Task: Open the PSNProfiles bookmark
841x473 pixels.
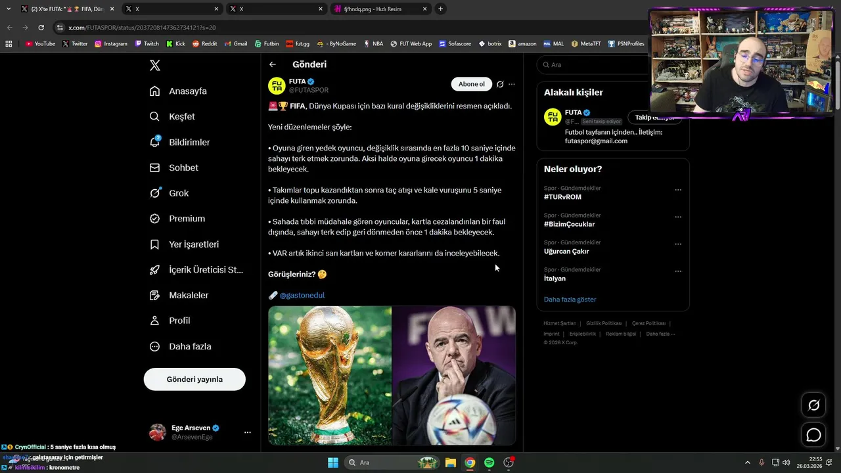Action: coord(626,44)
